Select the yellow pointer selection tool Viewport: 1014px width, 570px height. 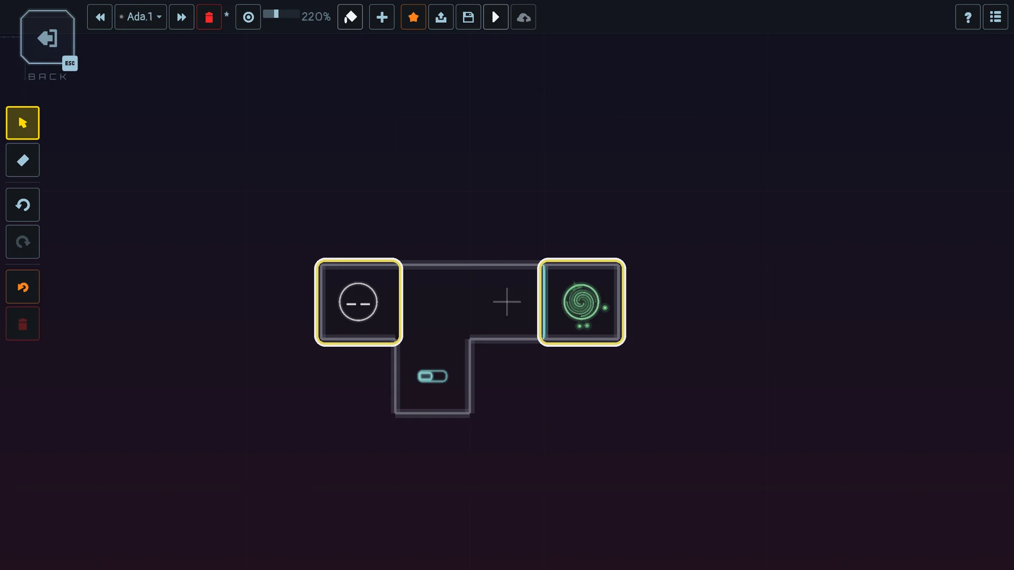pyautogui.click(x=23, y=123)
